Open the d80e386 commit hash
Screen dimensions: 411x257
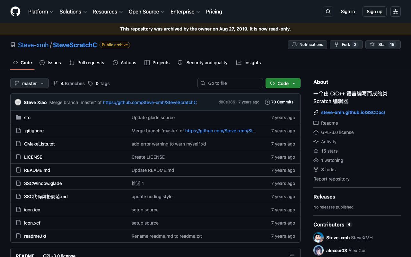227,102
